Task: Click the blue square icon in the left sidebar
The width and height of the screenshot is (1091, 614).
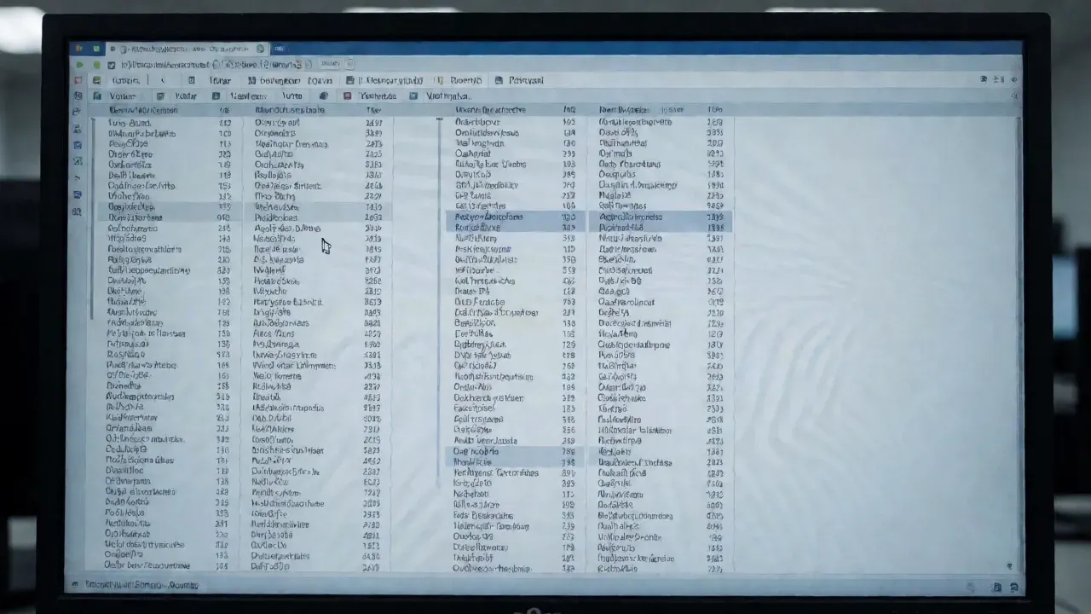Action: pyautogui.click(x=78, y=146)
